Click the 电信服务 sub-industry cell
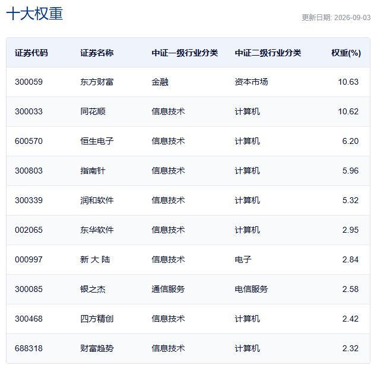 coord(251,289)
